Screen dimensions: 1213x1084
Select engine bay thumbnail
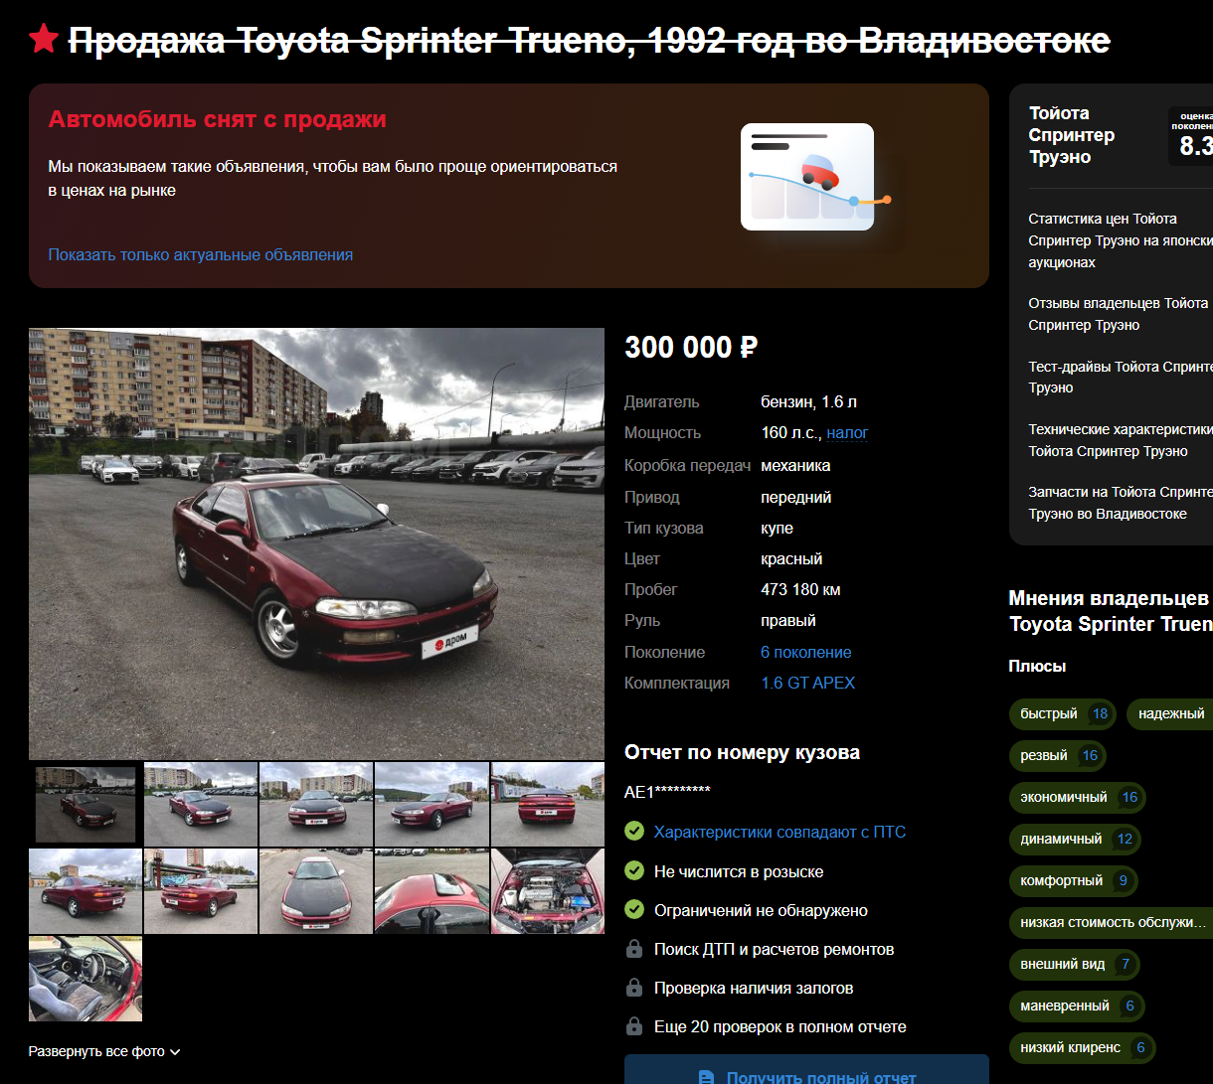548,891
